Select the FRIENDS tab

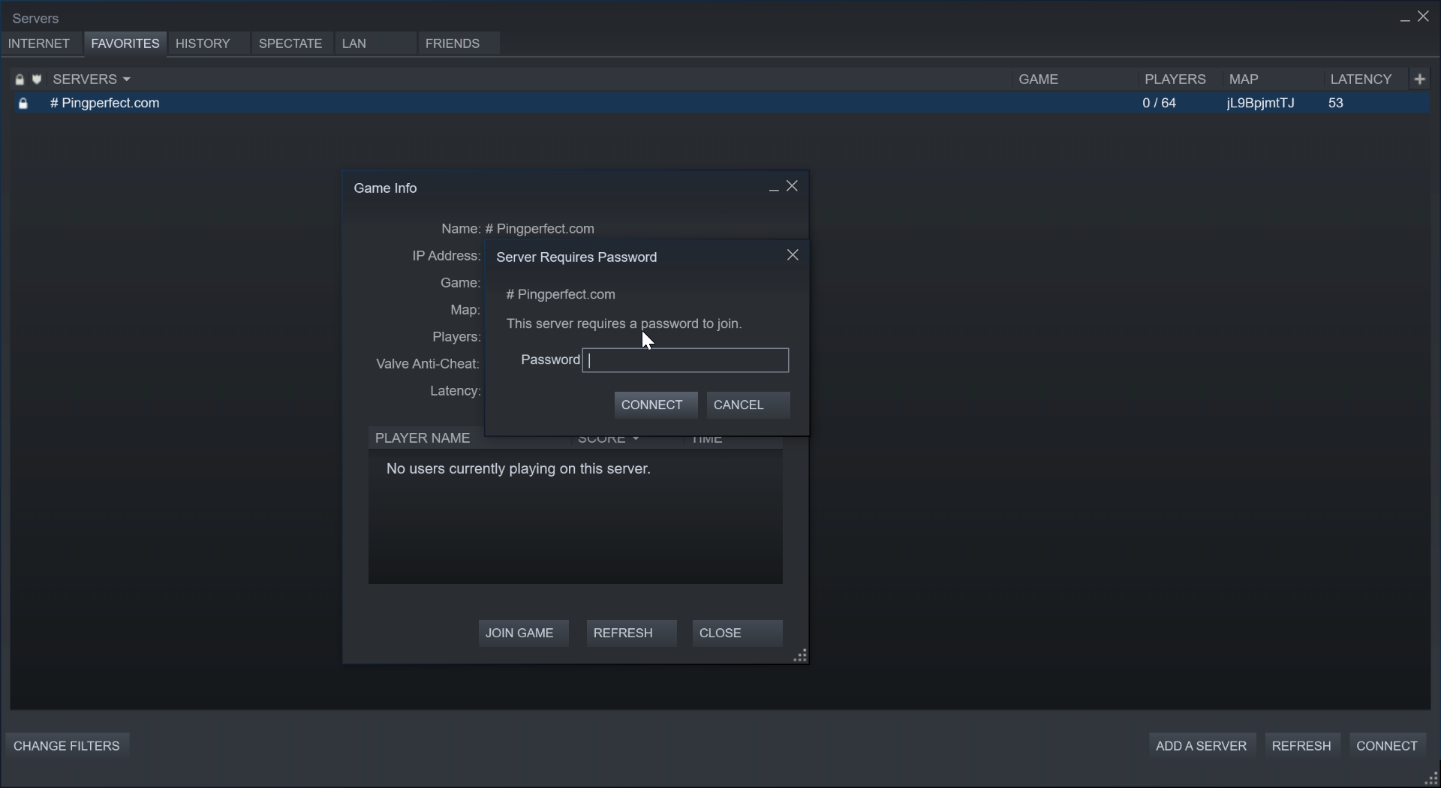pos(452,44)
